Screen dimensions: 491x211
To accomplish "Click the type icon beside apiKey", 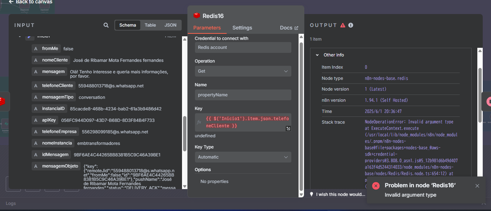I will tap(36, 120).
